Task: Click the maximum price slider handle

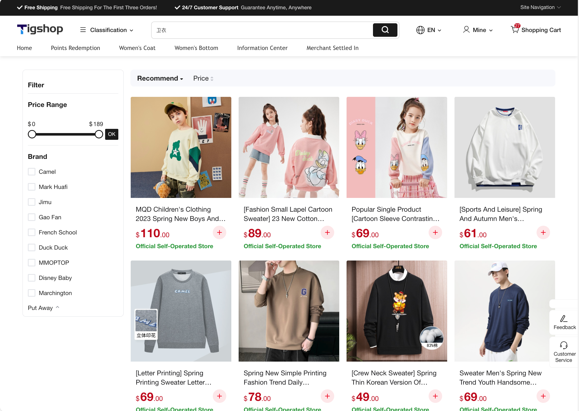Action: [x=99, y=134]
